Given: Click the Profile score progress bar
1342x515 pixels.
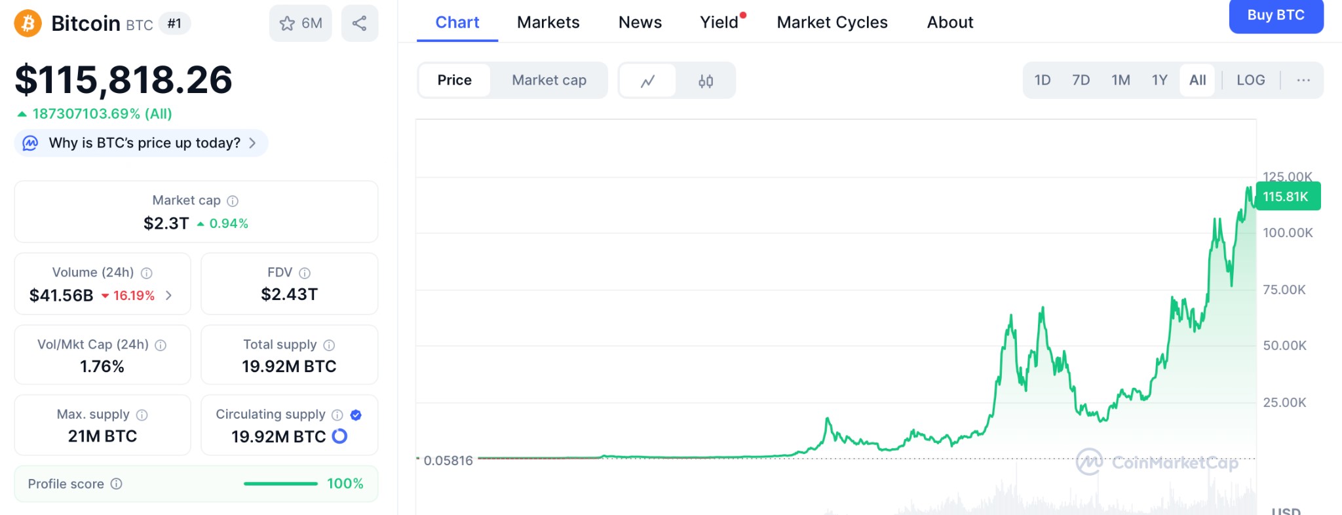Looking at the screenshot, I should tap(280, 484).
